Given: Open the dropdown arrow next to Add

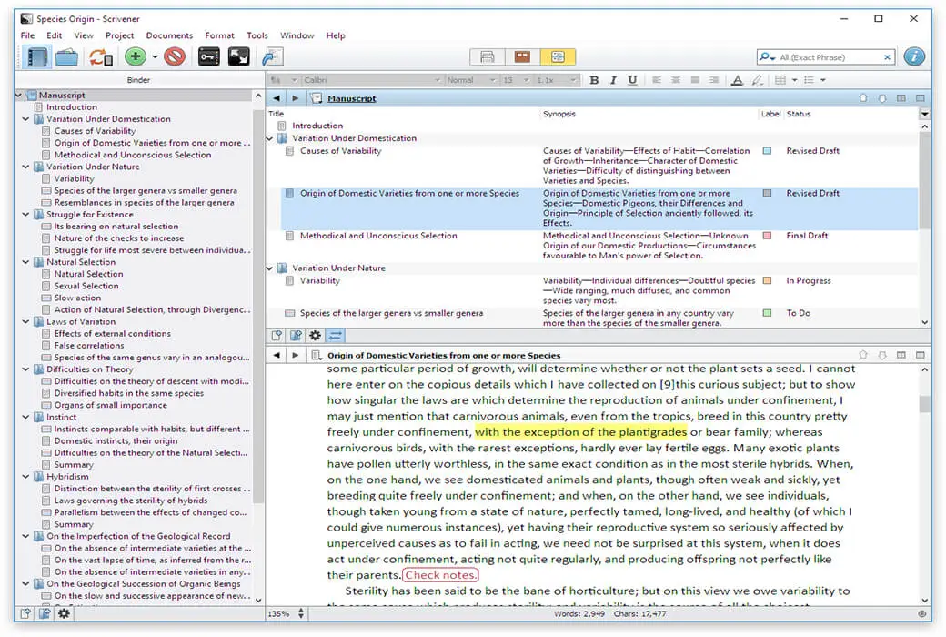Looking at the screenshot, I should (155, 57).
